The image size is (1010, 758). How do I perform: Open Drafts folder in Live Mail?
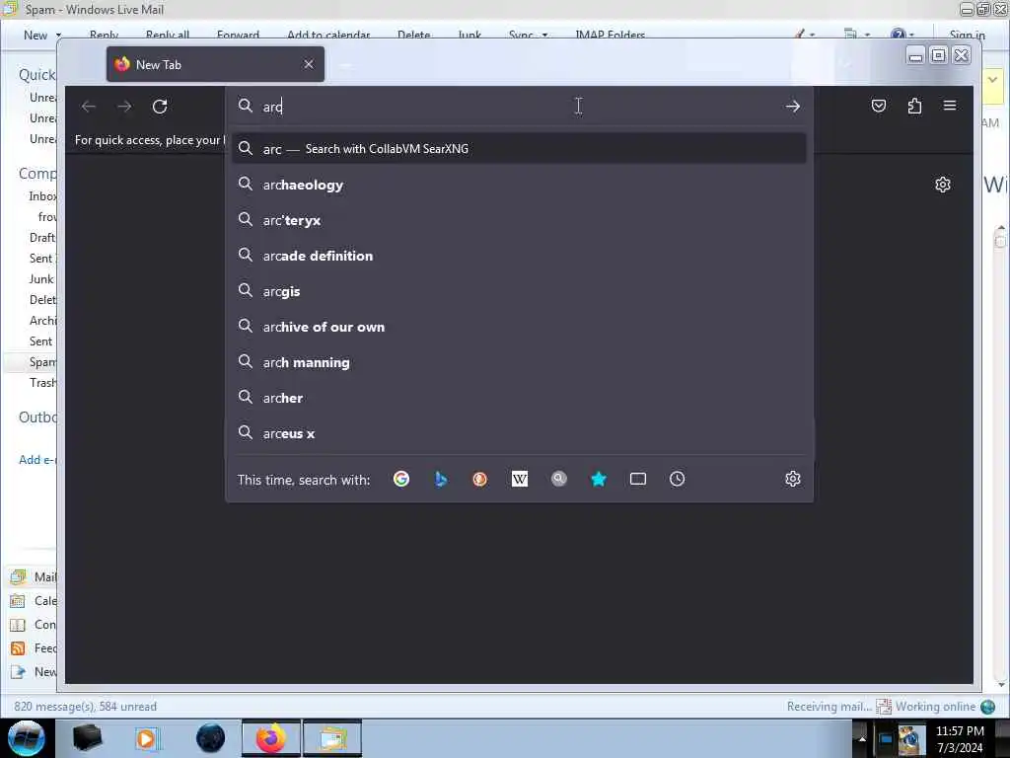(42, 238)
